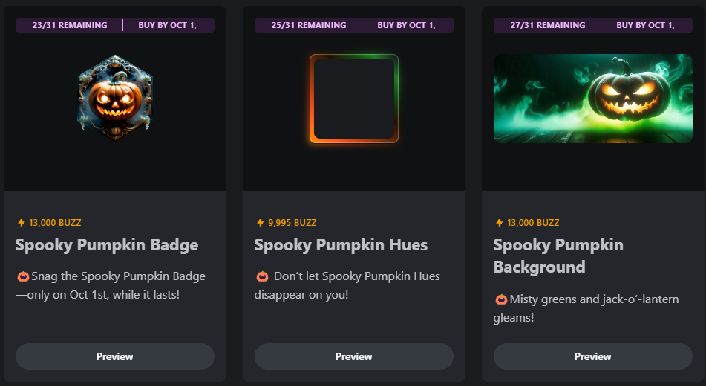Click the 9,995 Buzz price text
The height and width of the screenshot is (386, 706).
click(x=292, y=223)
